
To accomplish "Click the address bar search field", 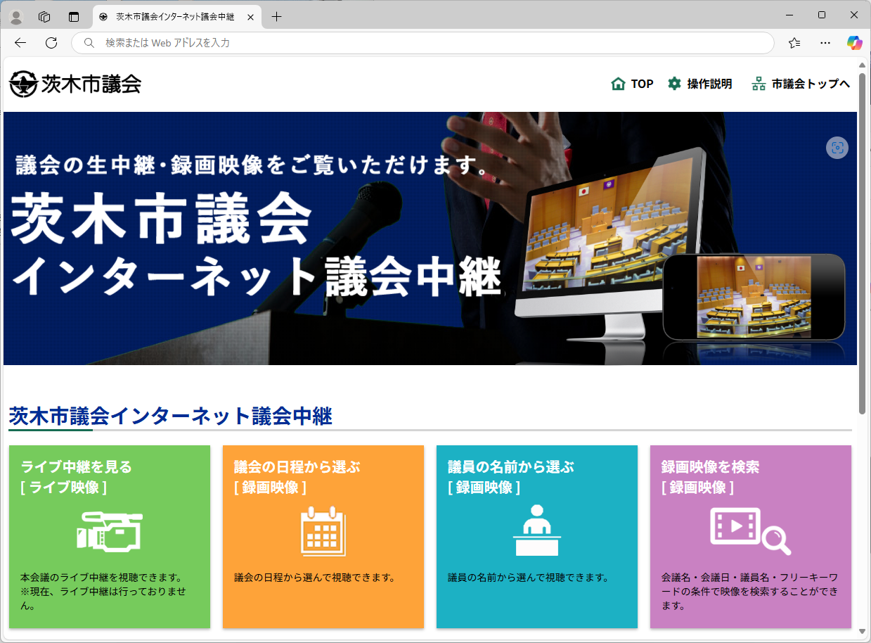I will click(x=422, y=43).
